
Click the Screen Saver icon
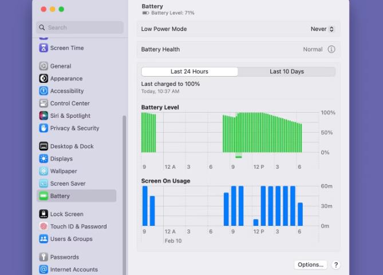point(44,184)
